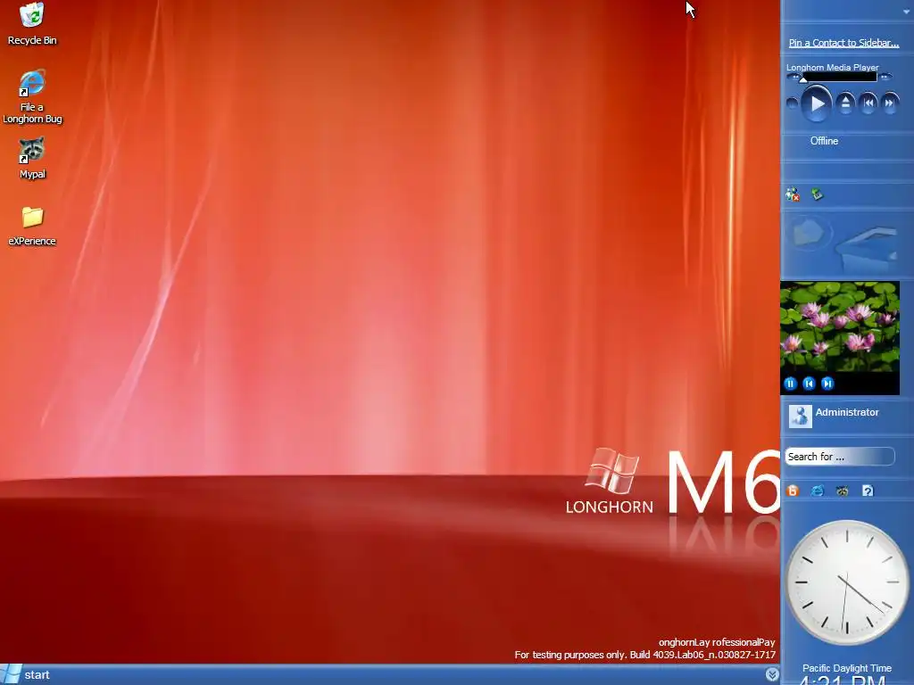Image resolution: width=914 pixels, height=685 pixels.
Task: Click the messenger contacts icon with red X
Action: point(793,194)
